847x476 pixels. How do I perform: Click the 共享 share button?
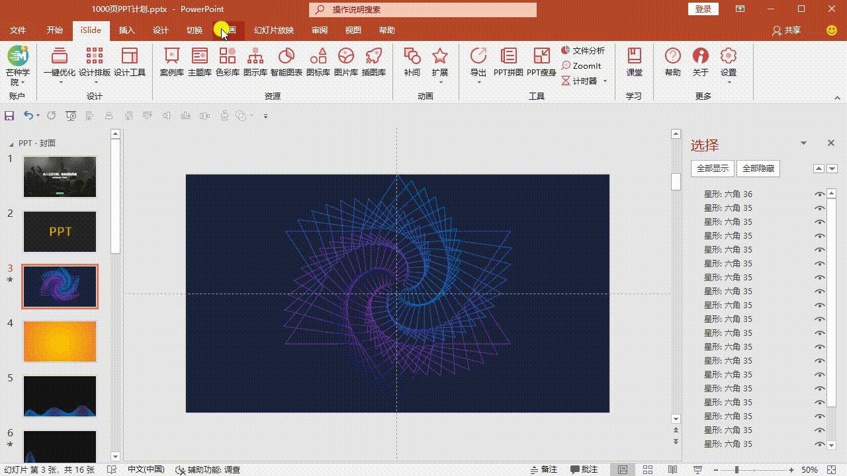click(x=787, y=30)
